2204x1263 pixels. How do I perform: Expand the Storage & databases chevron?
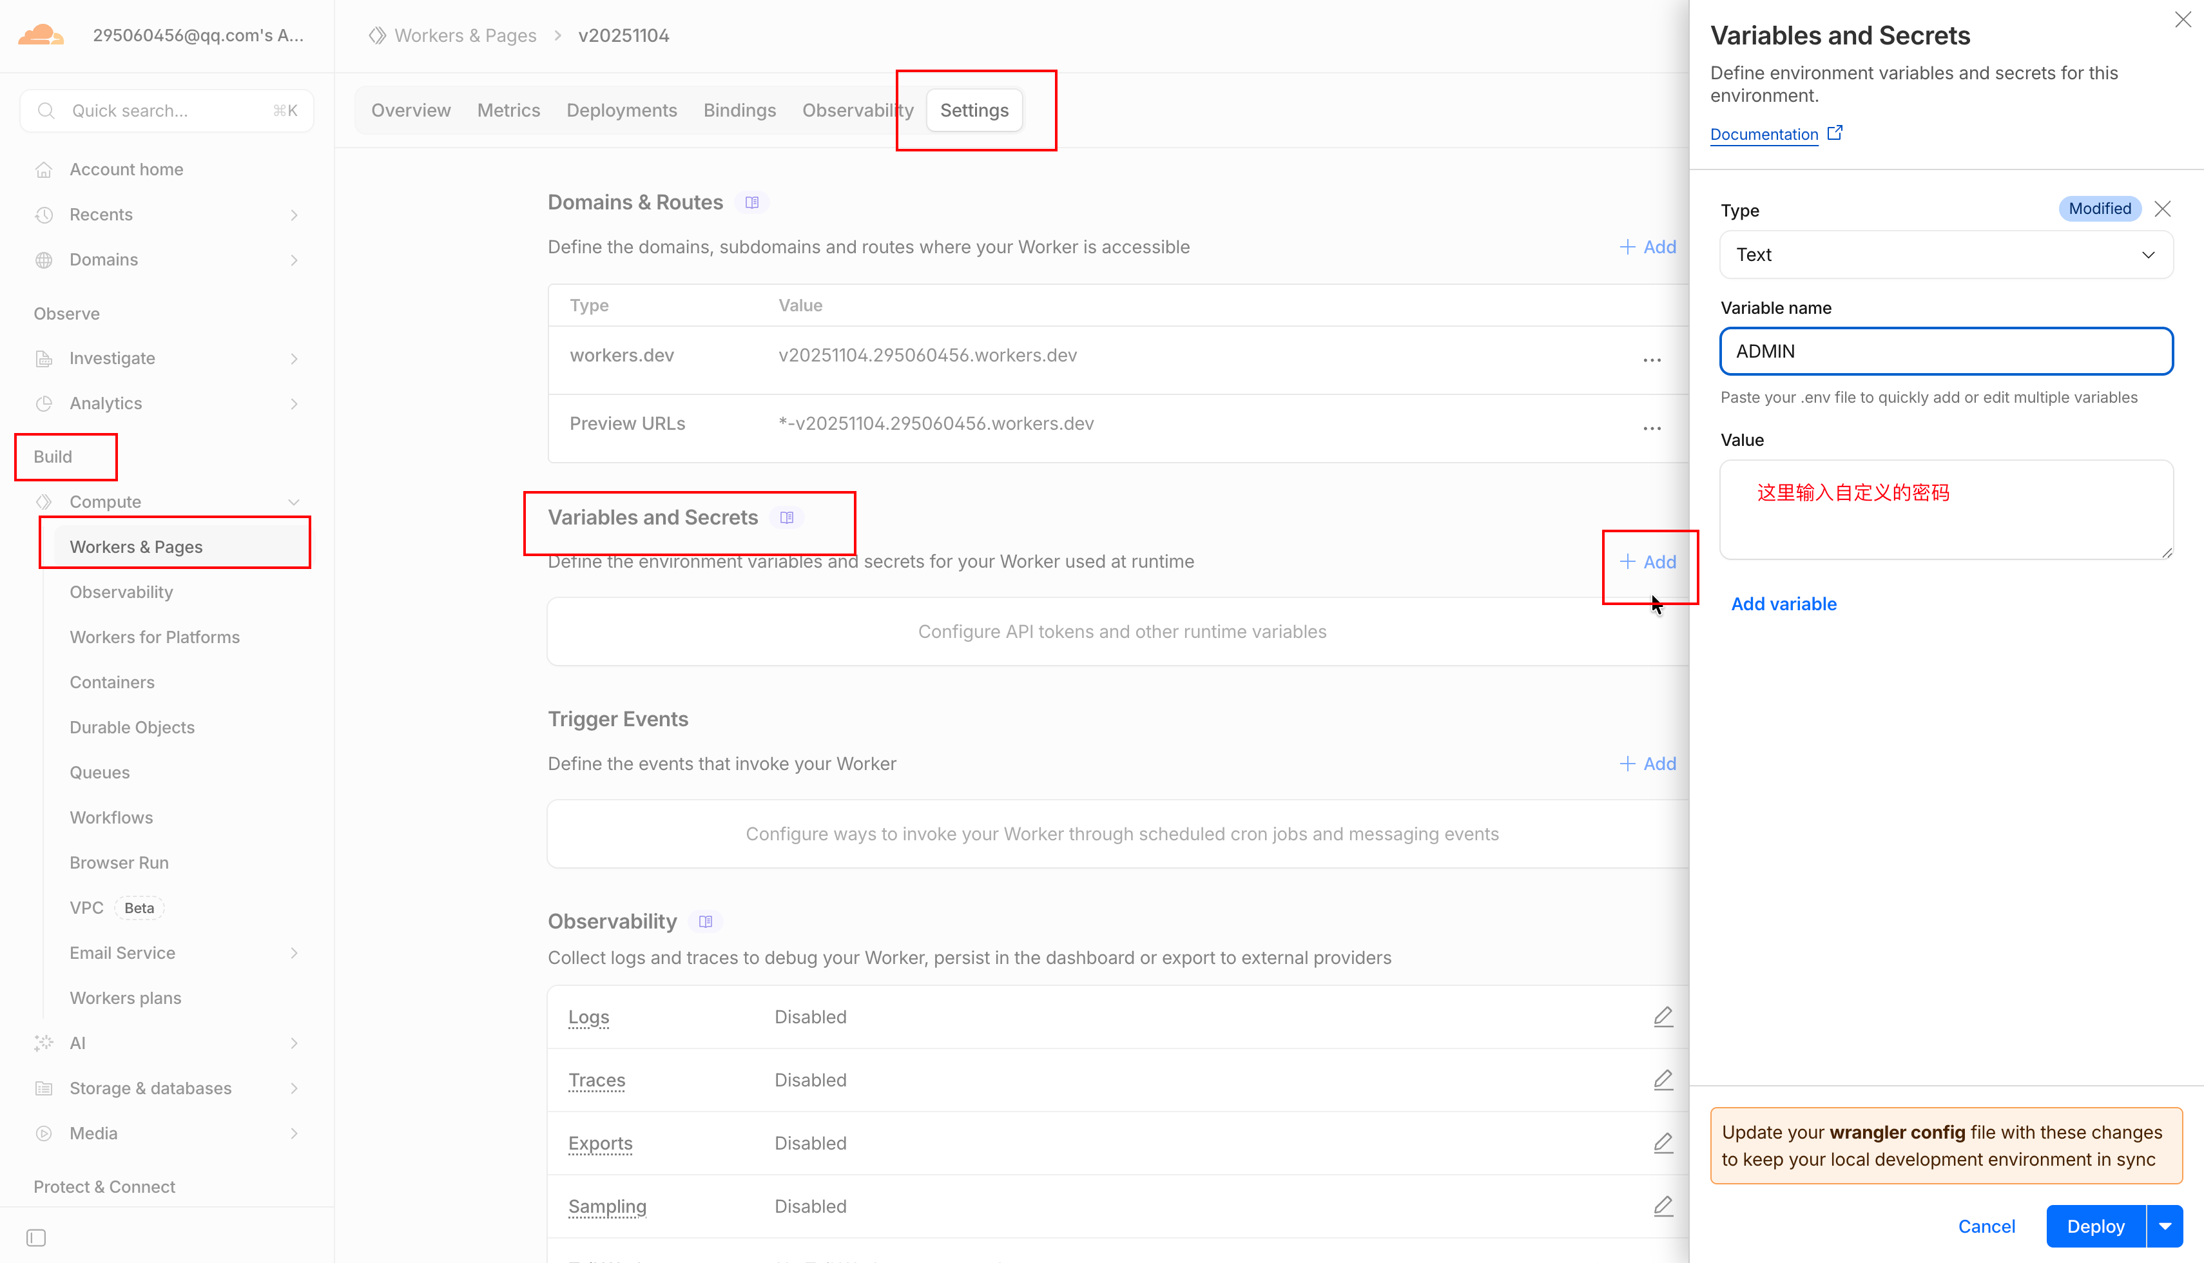point(294,1088)
